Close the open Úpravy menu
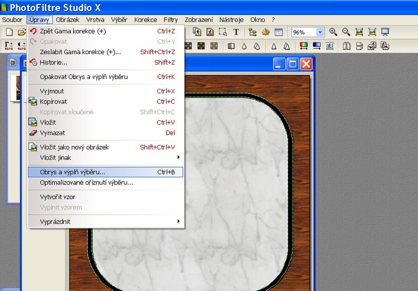The image size is (418, 291). click(x=39, y=20)
